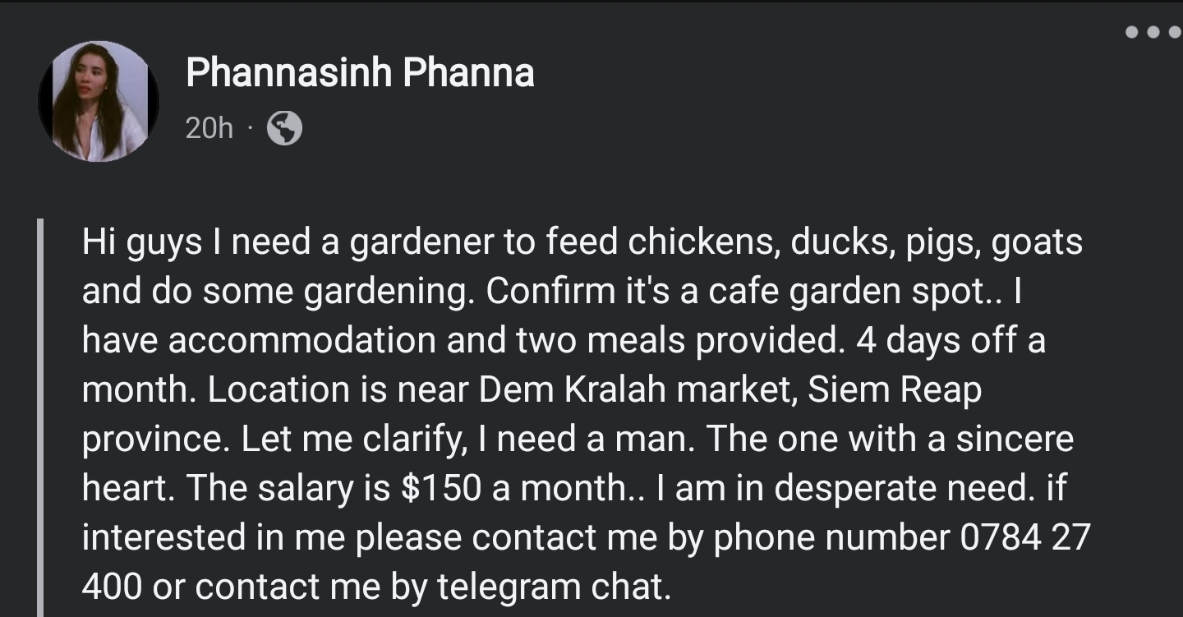This screenshot has height=617, width=1183.
Task: Click the words "desperate need" in the post
Action: (901, 488)
